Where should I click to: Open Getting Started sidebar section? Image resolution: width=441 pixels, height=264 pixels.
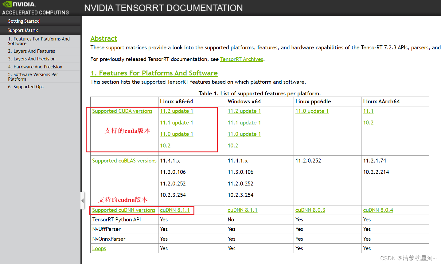coord(24,21)
